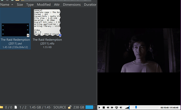
Task: Mute audio with the speaker icon
Action: click(x=121, y=107)
